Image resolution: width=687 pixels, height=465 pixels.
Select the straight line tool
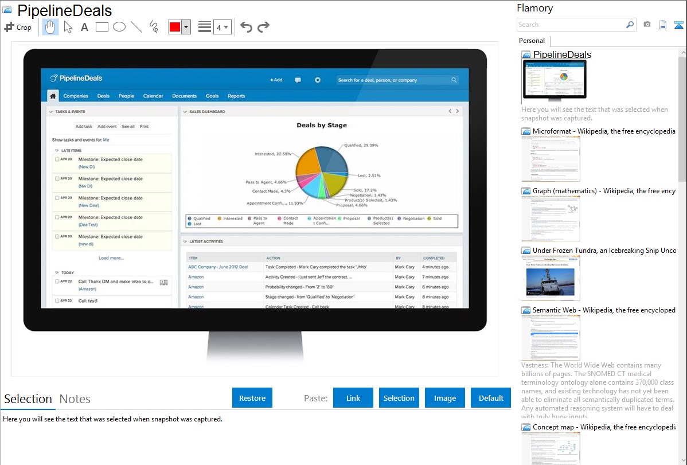click(x=136, y=27)
